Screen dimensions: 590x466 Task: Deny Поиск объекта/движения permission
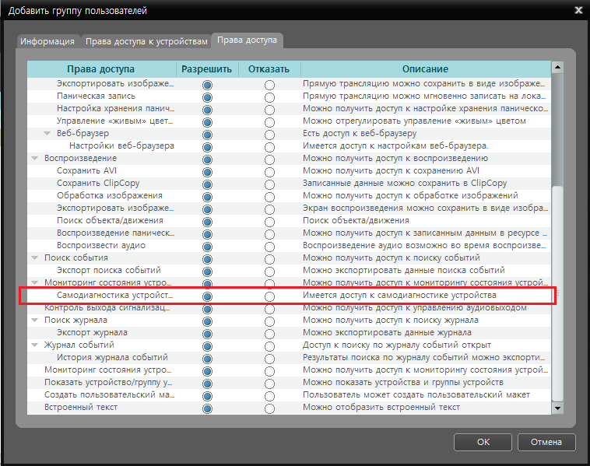click(x=269, y=222)
